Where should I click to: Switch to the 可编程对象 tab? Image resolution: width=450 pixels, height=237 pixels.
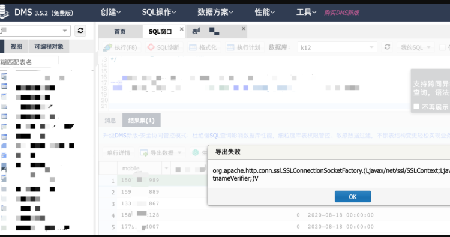point(49,46)
